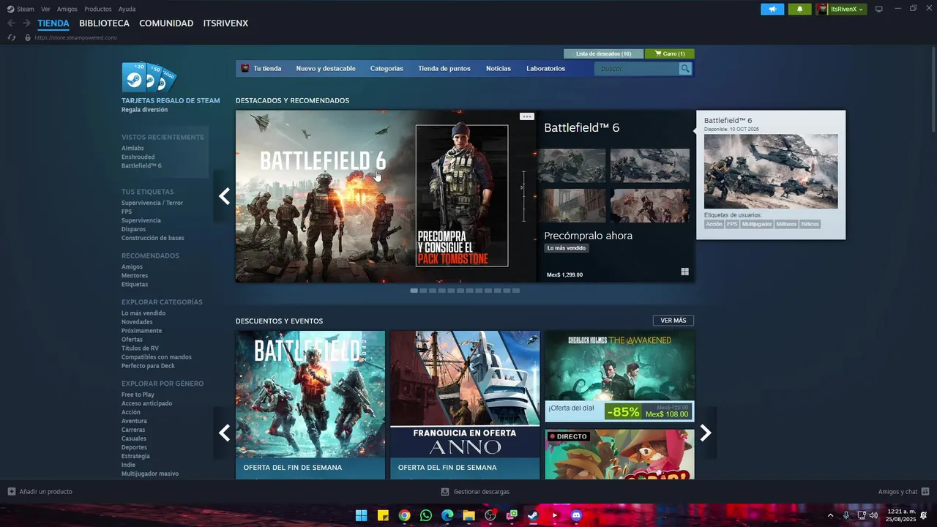The width and height of the screenshot is (937, 527).
Task: Open Tienda de puntos
Action: point(444,68)
